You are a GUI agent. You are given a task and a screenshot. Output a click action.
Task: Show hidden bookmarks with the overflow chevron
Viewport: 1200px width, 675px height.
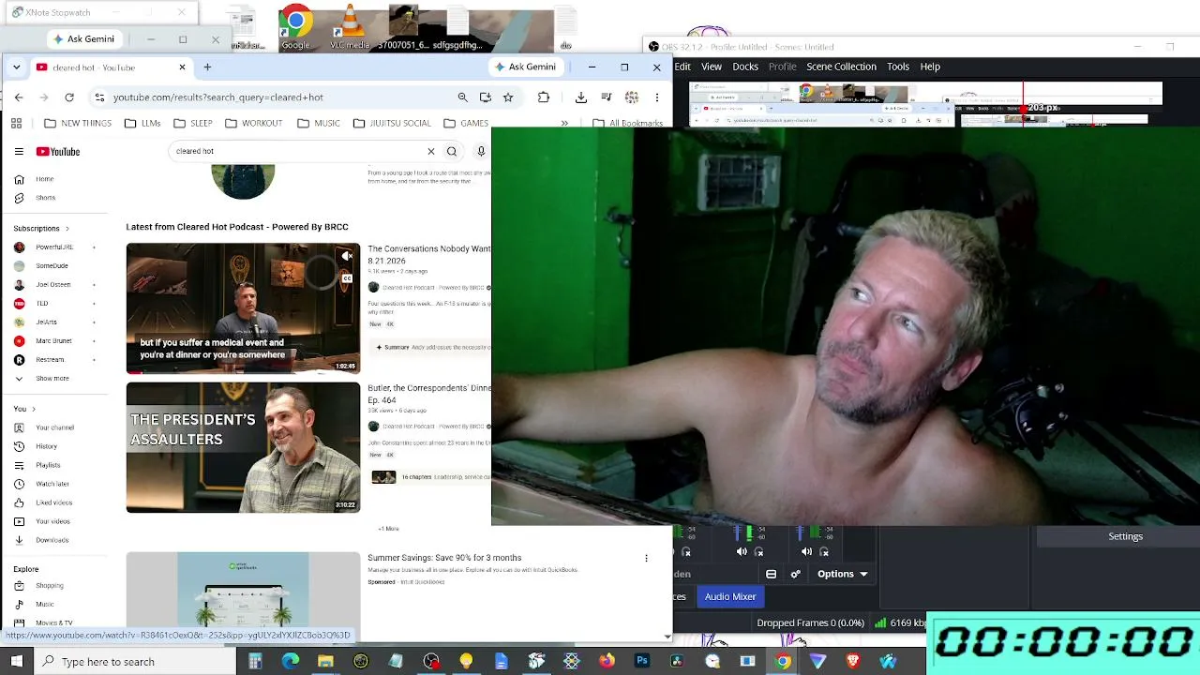tap(564, 123)
